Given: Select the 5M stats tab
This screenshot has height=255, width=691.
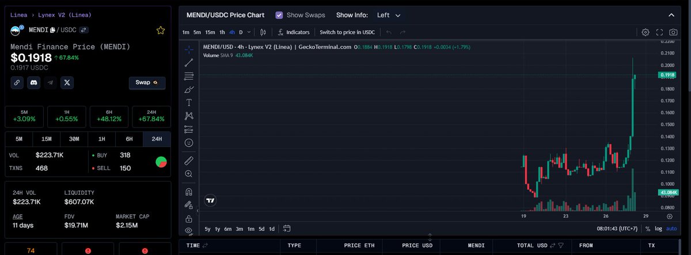Looking at the screenshot, I should click(19, 139).
